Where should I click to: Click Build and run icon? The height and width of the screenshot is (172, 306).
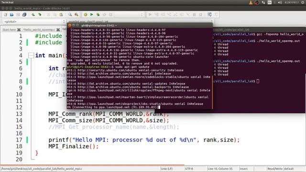click(x=98, y=15)
